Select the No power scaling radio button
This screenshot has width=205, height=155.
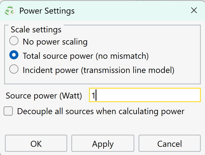(x=14, y=41)
